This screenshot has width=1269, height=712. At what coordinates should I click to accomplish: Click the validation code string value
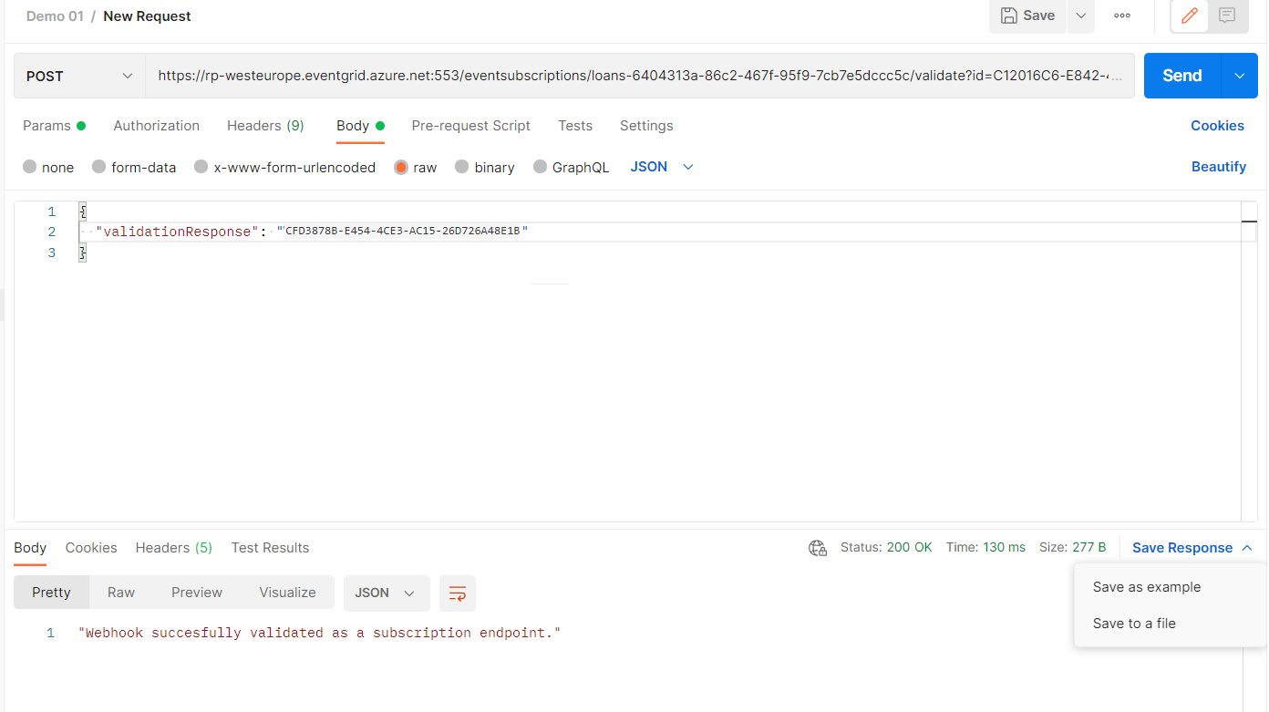(402, 232)
